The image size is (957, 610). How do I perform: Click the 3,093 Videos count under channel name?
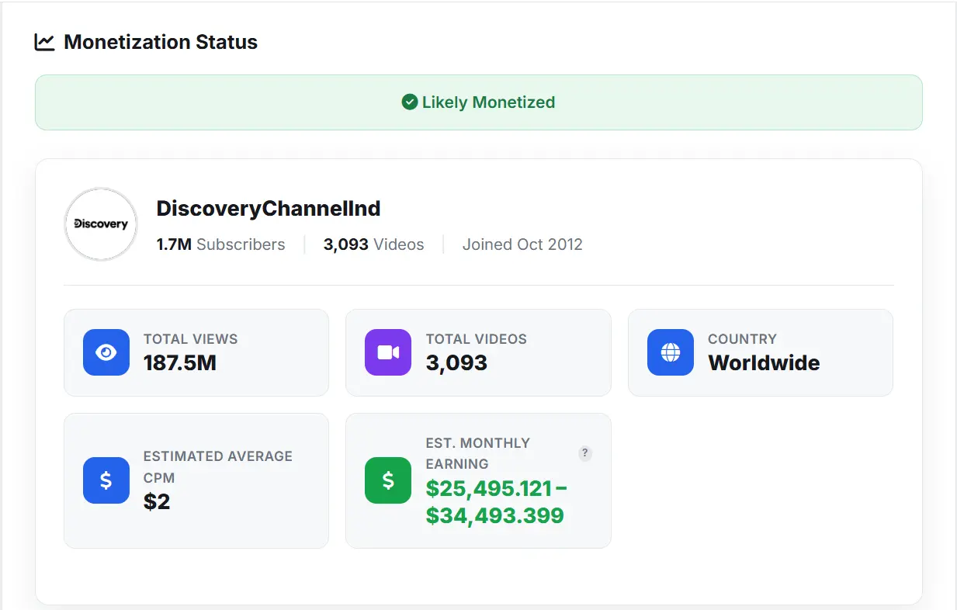374,244
